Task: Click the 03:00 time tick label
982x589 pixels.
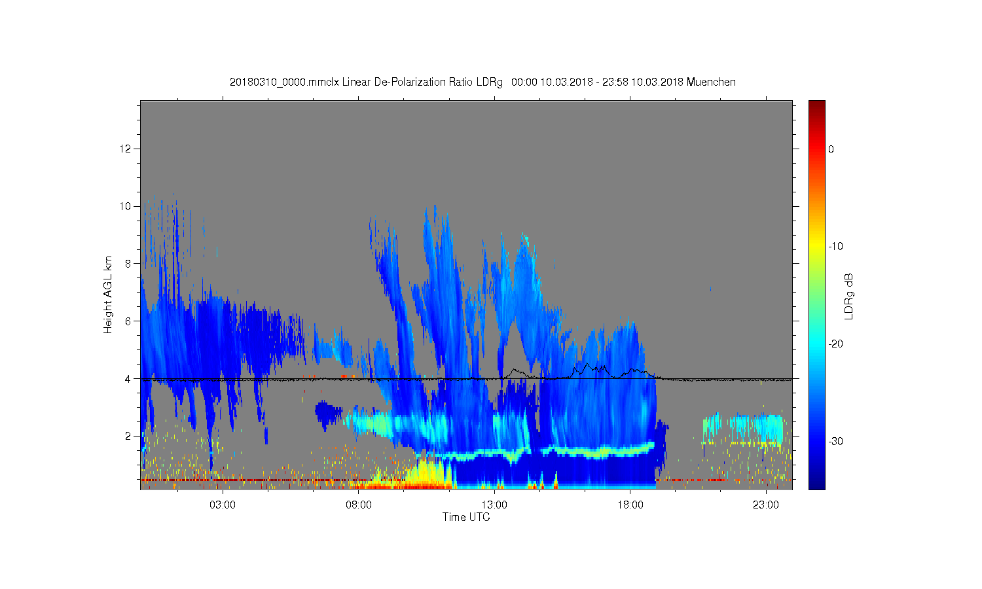Action: [223, 505]
